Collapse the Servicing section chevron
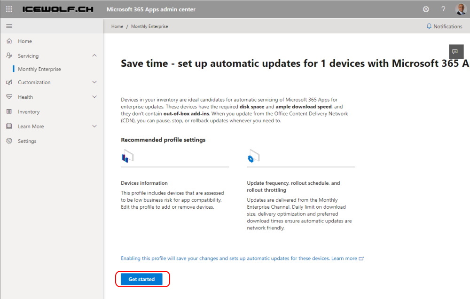Viewport: 470px width, 299px height. click(x=94, y=55)
